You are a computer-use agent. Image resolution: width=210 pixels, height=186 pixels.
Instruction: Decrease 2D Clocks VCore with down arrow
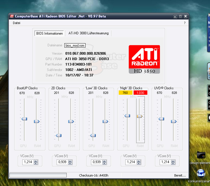point(70,163)
